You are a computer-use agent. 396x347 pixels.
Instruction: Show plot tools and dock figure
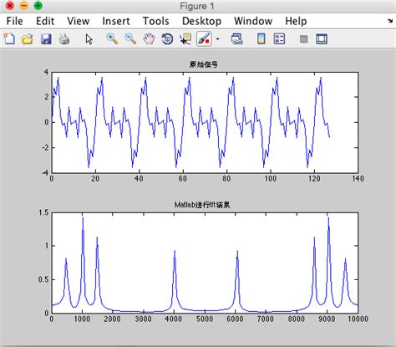pos(322,38)
